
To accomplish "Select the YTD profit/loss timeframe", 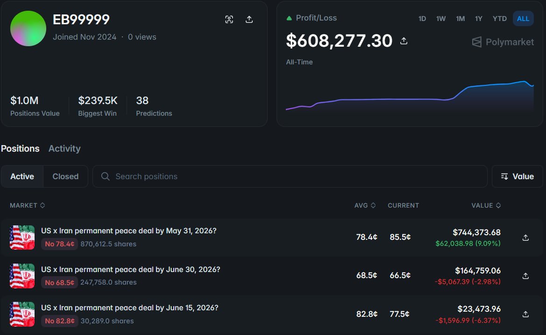I will pos(500,19).
